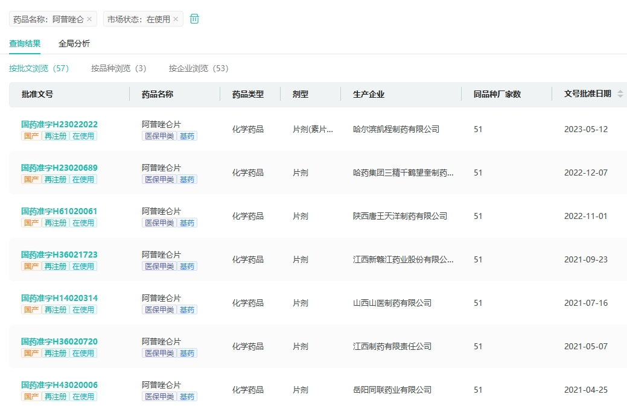Click the trash icon to clear filters
Image resolution: width=627 pixels, height=409 pixels.
click(x=194, y=19)
